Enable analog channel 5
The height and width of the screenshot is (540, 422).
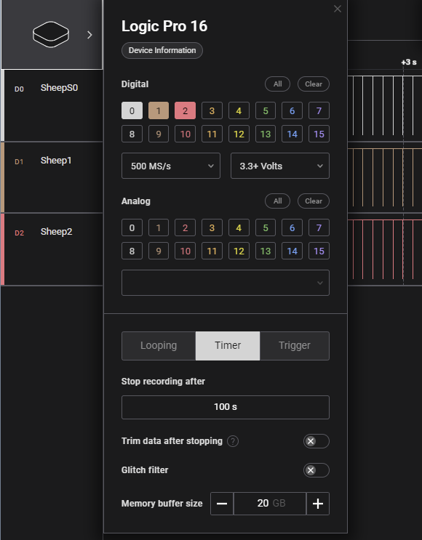coord(266,227)
